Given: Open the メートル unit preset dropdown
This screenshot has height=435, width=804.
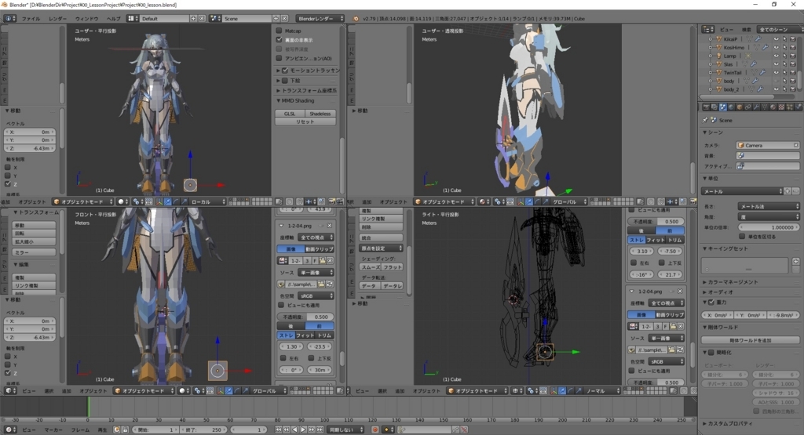Looking at the screenshot, I should pyautogui.click(x=742, y=191).
